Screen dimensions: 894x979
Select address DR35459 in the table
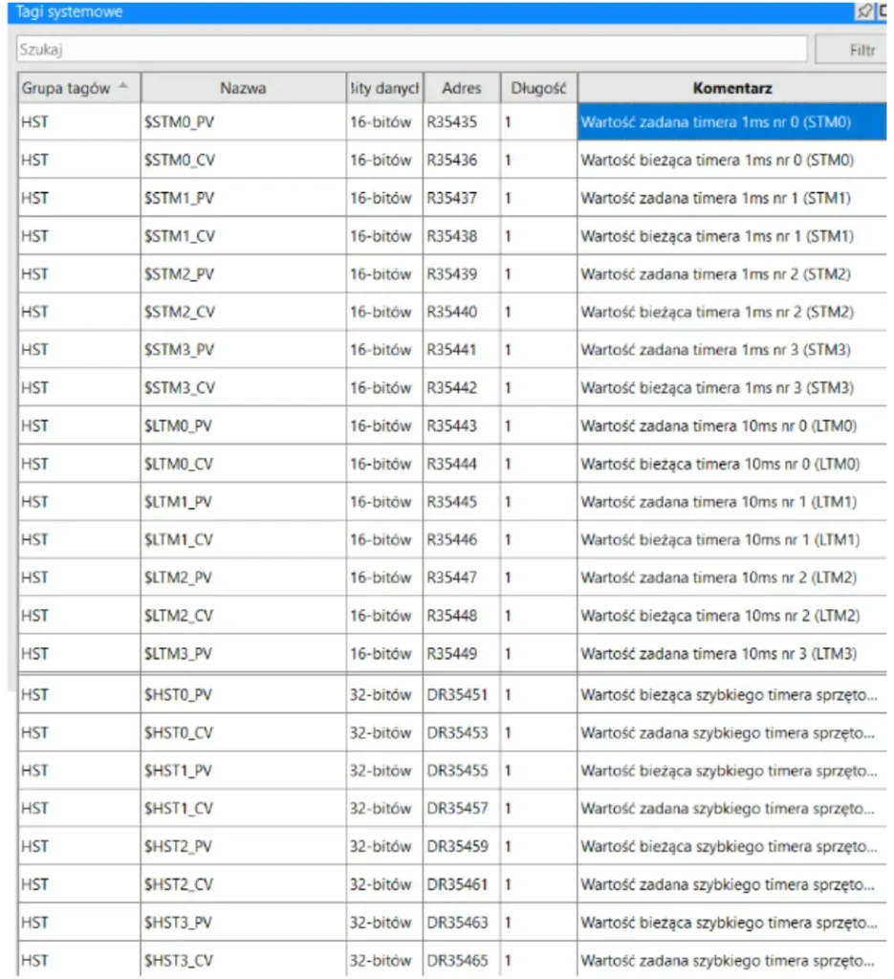pos(458,847)
